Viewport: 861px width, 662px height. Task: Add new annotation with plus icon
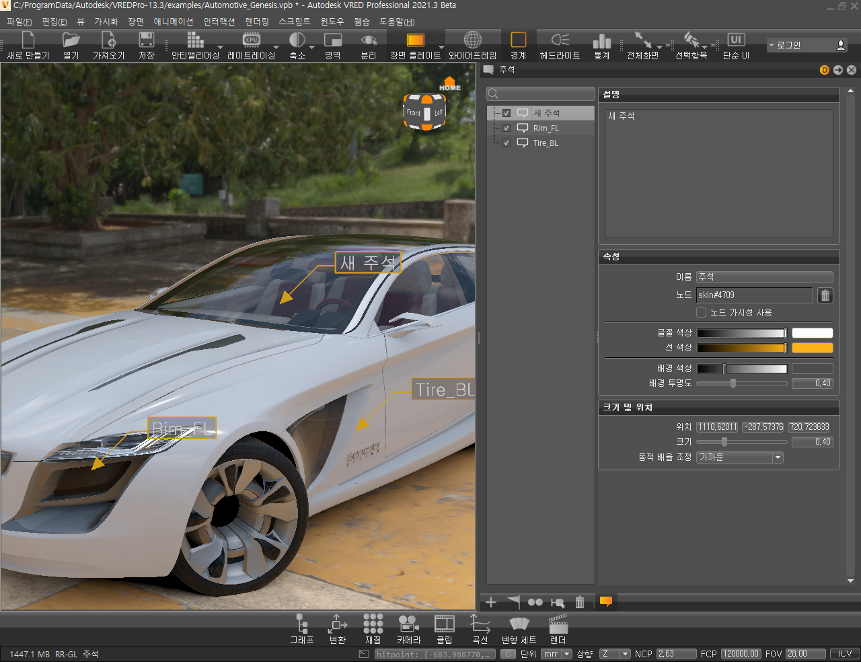pos(491,602)
